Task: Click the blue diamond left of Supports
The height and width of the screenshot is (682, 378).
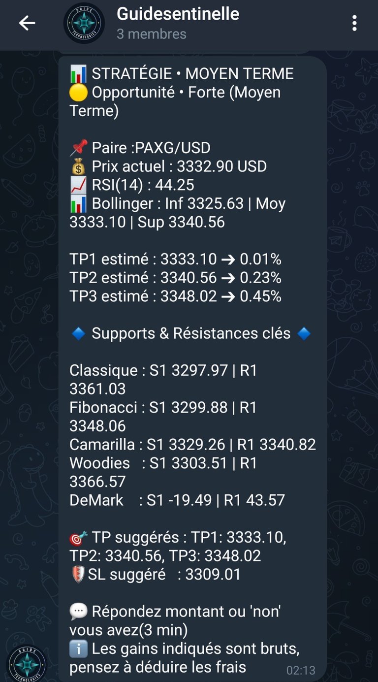Action: (78, 334)
